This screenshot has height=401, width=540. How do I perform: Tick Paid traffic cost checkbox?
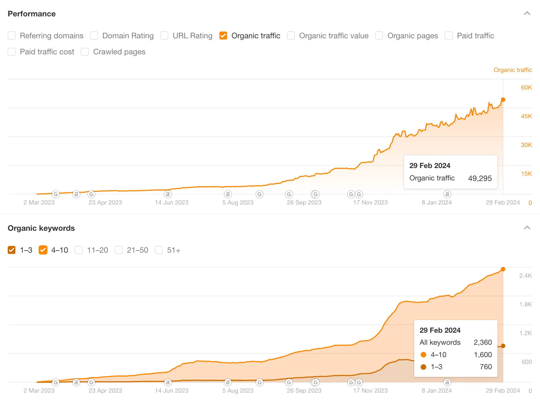pos(12,52)
